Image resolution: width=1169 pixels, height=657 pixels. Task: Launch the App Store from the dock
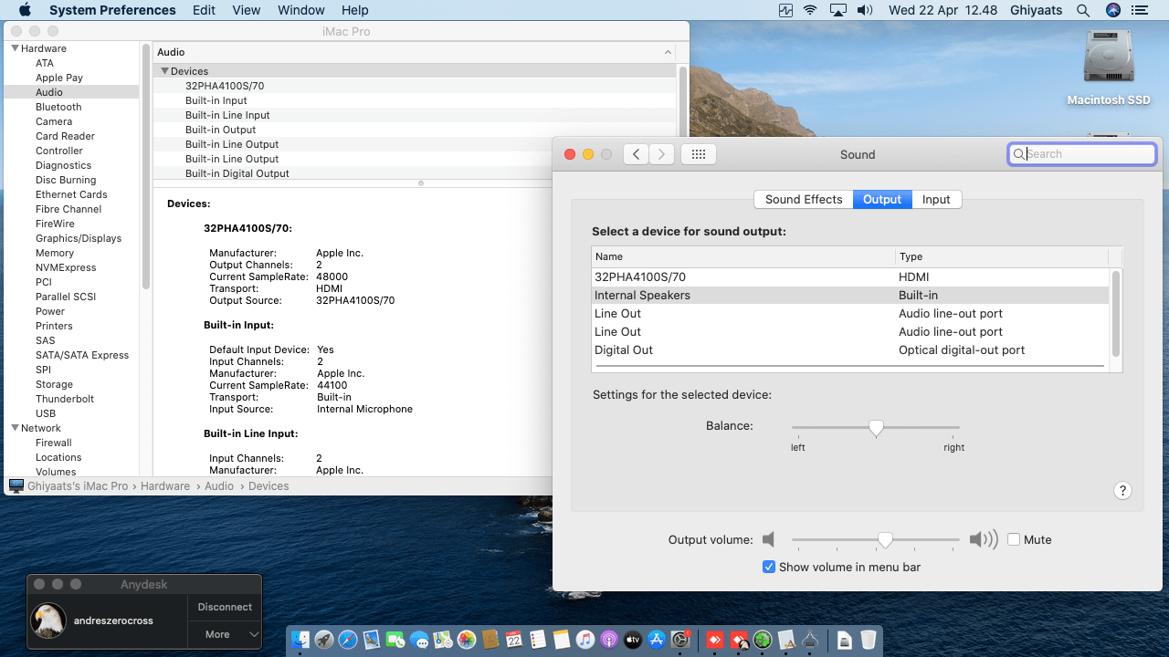click(x=657, y=641)
